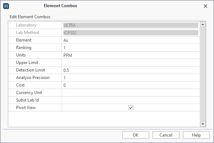Open the Currency Unit field

coord(131,93)
